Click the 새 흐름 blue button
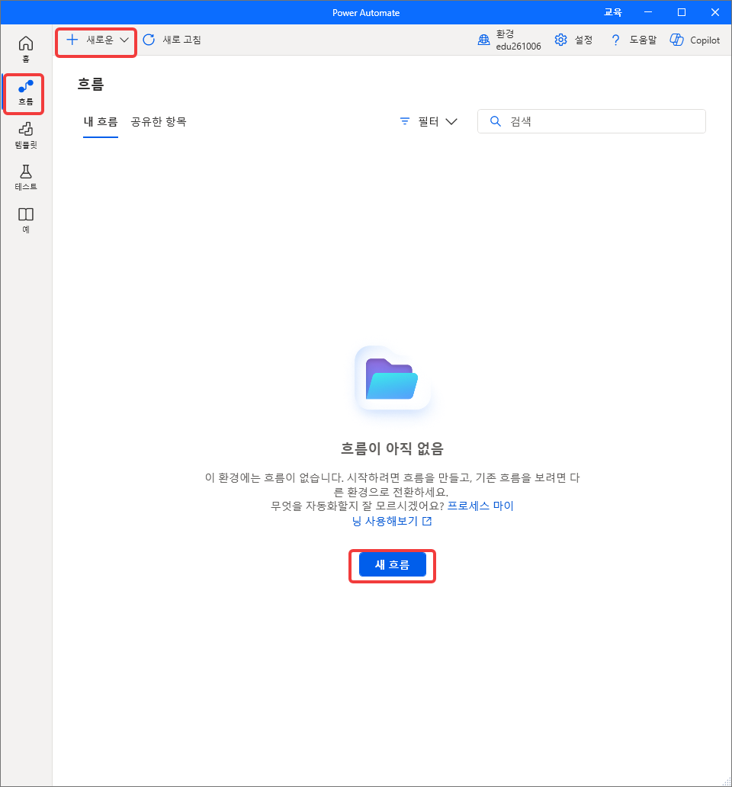The image size is (732, 787). point(393,564)
